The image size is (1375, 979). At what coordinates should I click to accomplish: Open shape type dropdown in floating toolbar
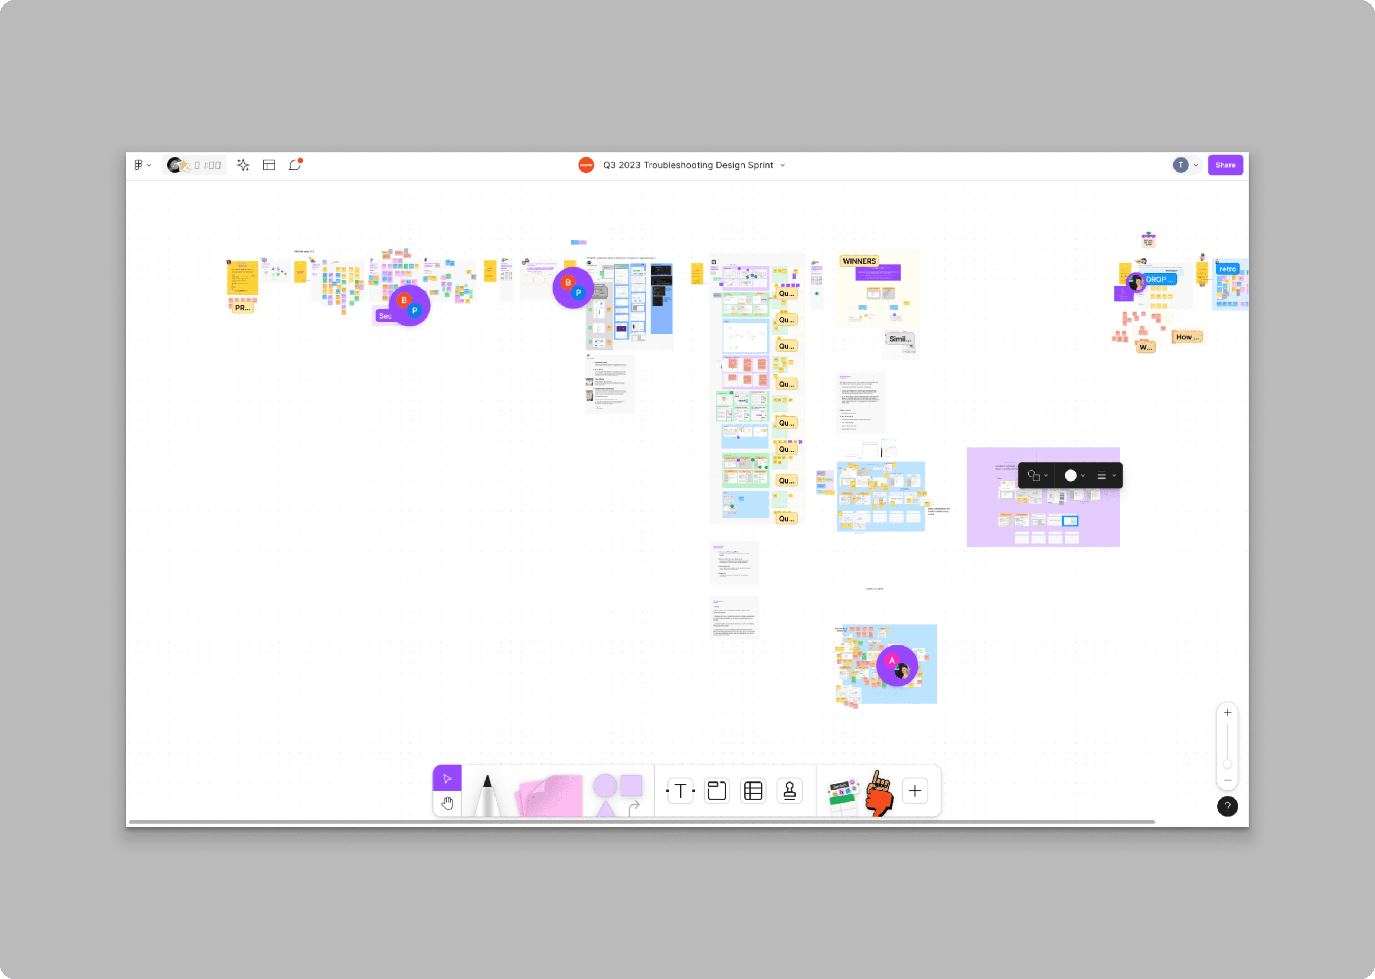(x=1037, y=476)
